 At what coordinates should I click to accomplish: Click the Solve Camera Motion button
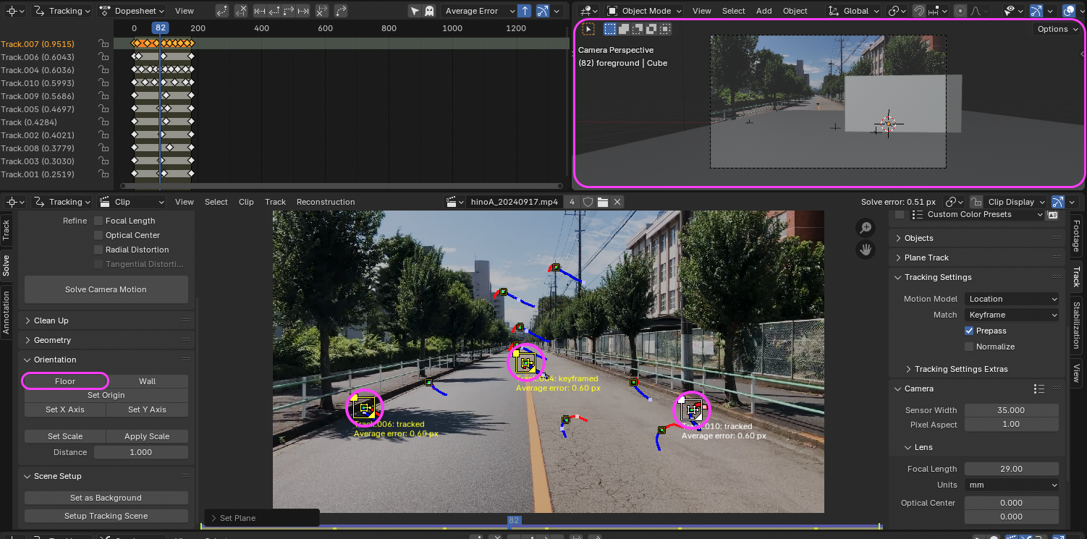(x=106, y=289)
